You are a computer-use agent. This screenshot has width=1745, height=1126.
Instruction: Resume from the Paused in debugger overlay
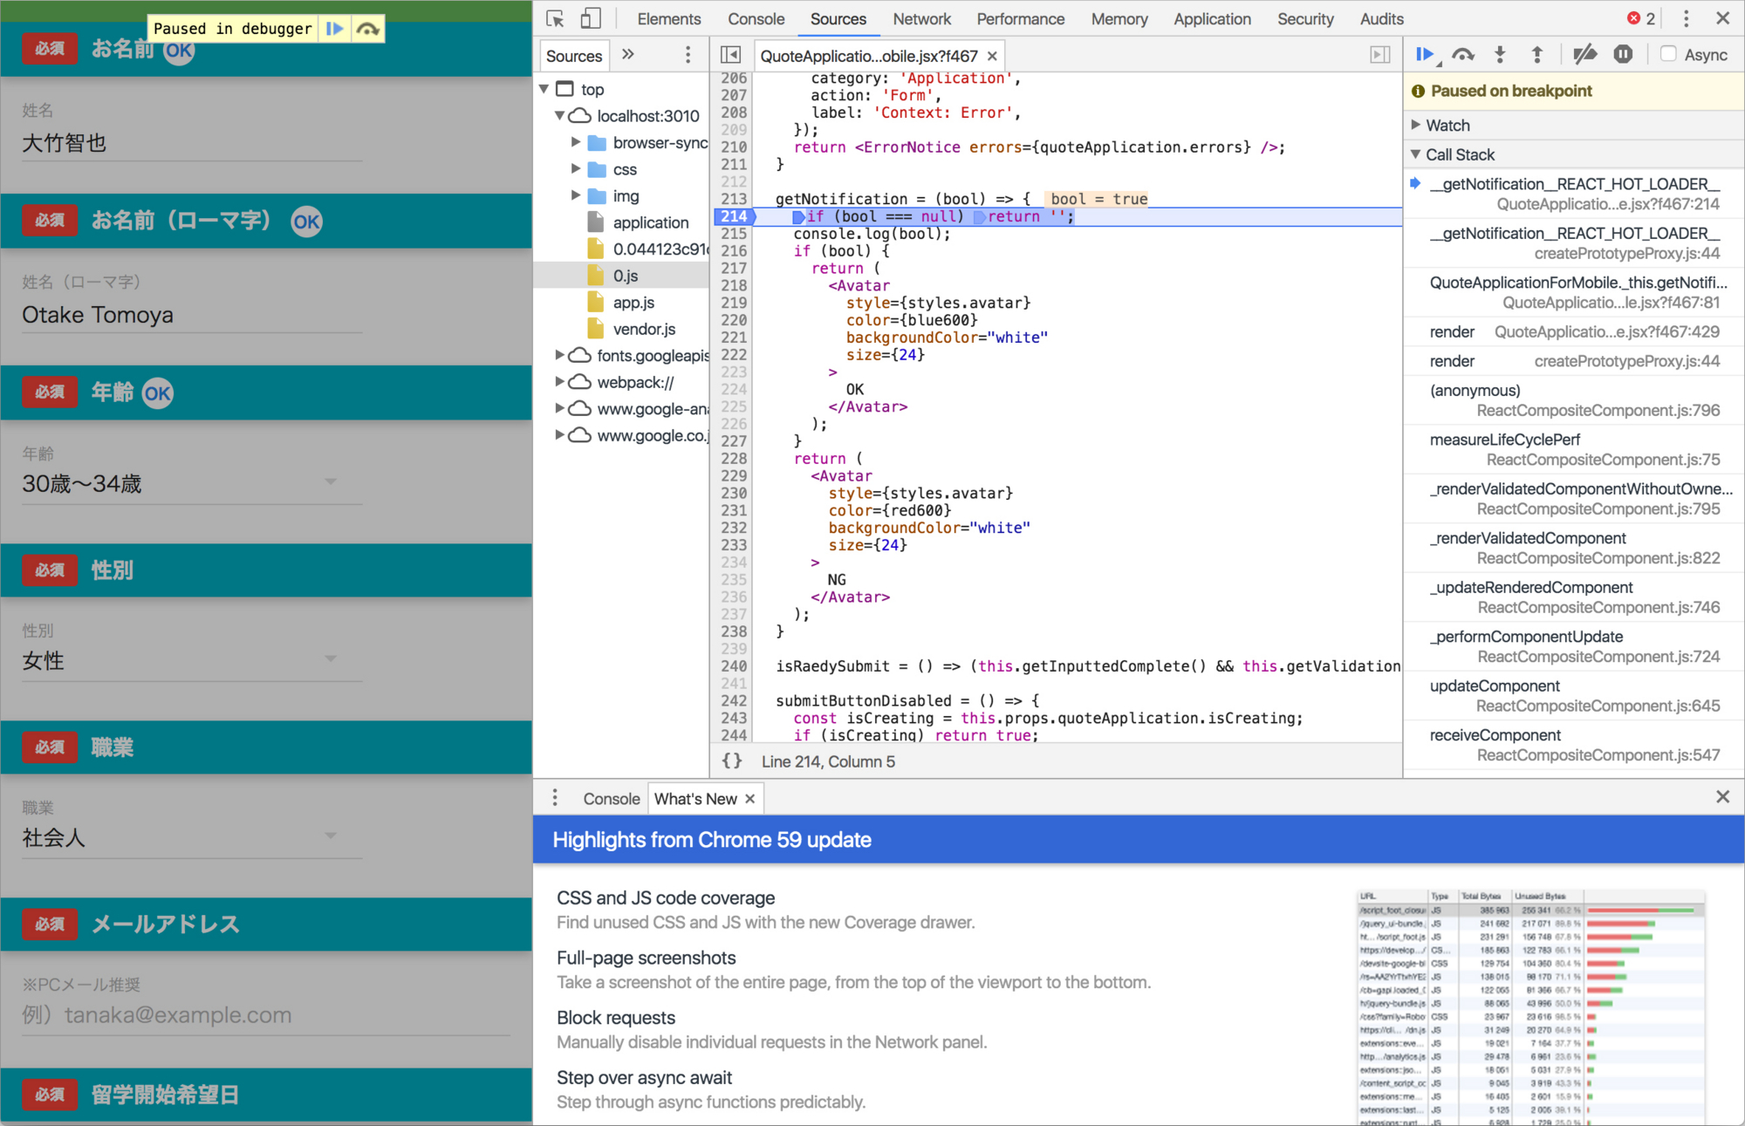coord(334,29)
